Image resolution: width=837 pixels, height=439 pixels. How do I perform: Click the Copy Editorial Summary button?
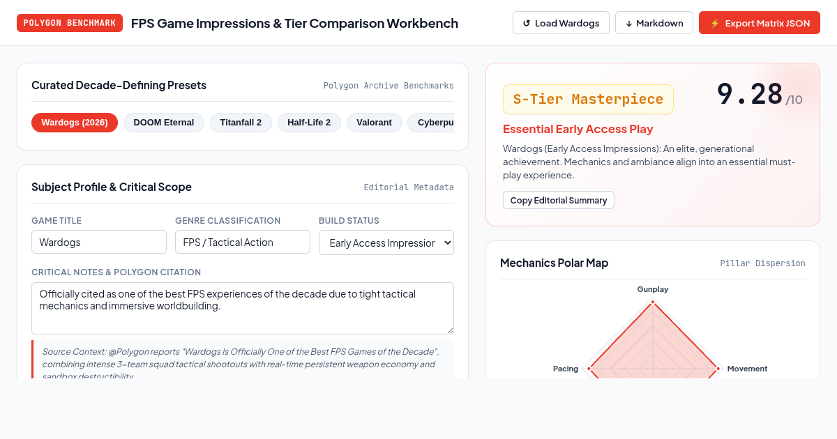559,200
